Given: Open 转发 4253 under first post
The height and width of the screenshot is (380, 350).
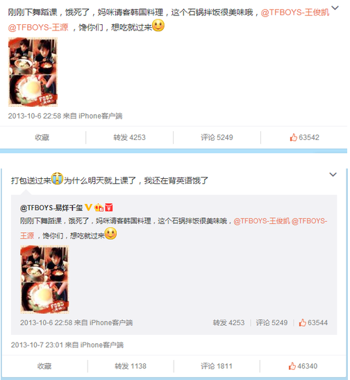Looking at the screenshot, I should (x=129, y=137).
